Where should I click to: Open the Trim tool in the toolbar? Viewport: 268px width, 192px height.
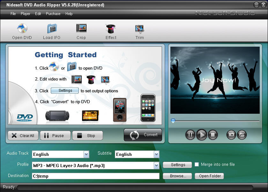(x=140, y=29)
